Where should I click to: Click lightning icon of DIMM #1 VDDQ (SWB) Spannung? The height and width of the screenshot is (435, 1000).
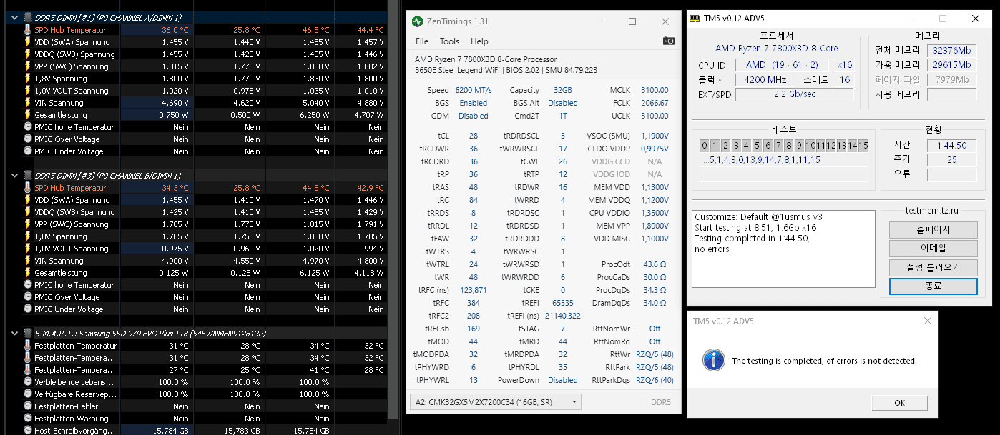coord(28,54)
